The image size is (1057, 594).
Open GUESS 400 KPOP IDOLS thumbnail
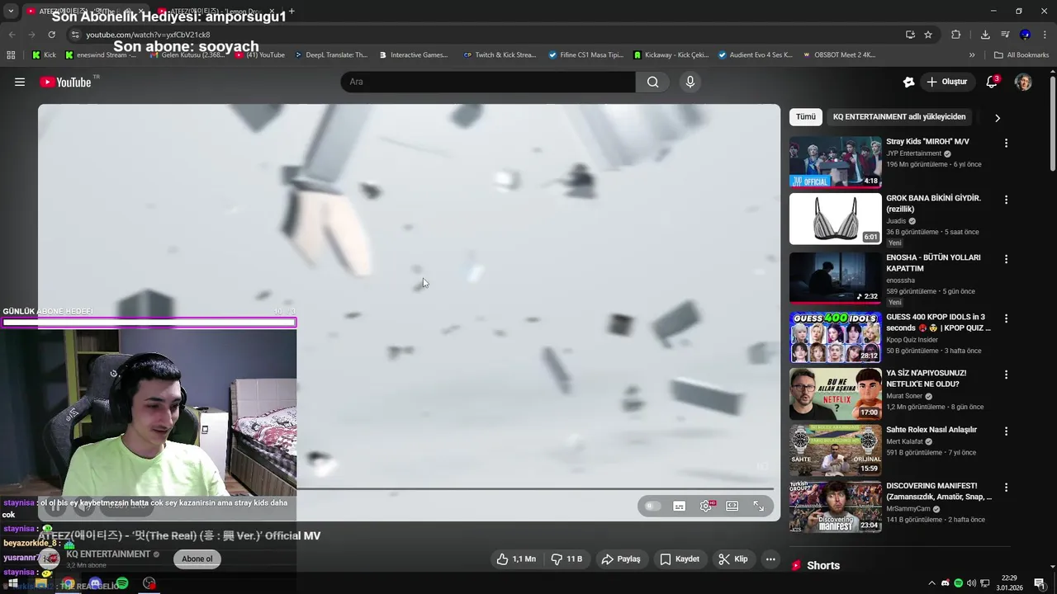[835, 337]
